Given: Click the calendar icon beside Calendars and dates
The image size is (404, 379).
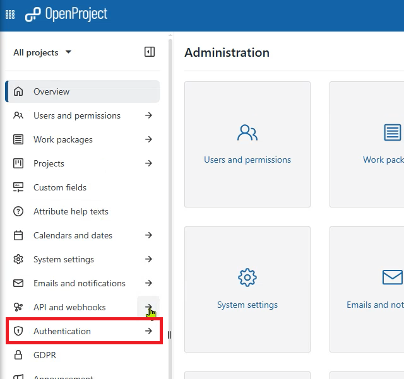Looking at the screenshot, I should (18, 235).
